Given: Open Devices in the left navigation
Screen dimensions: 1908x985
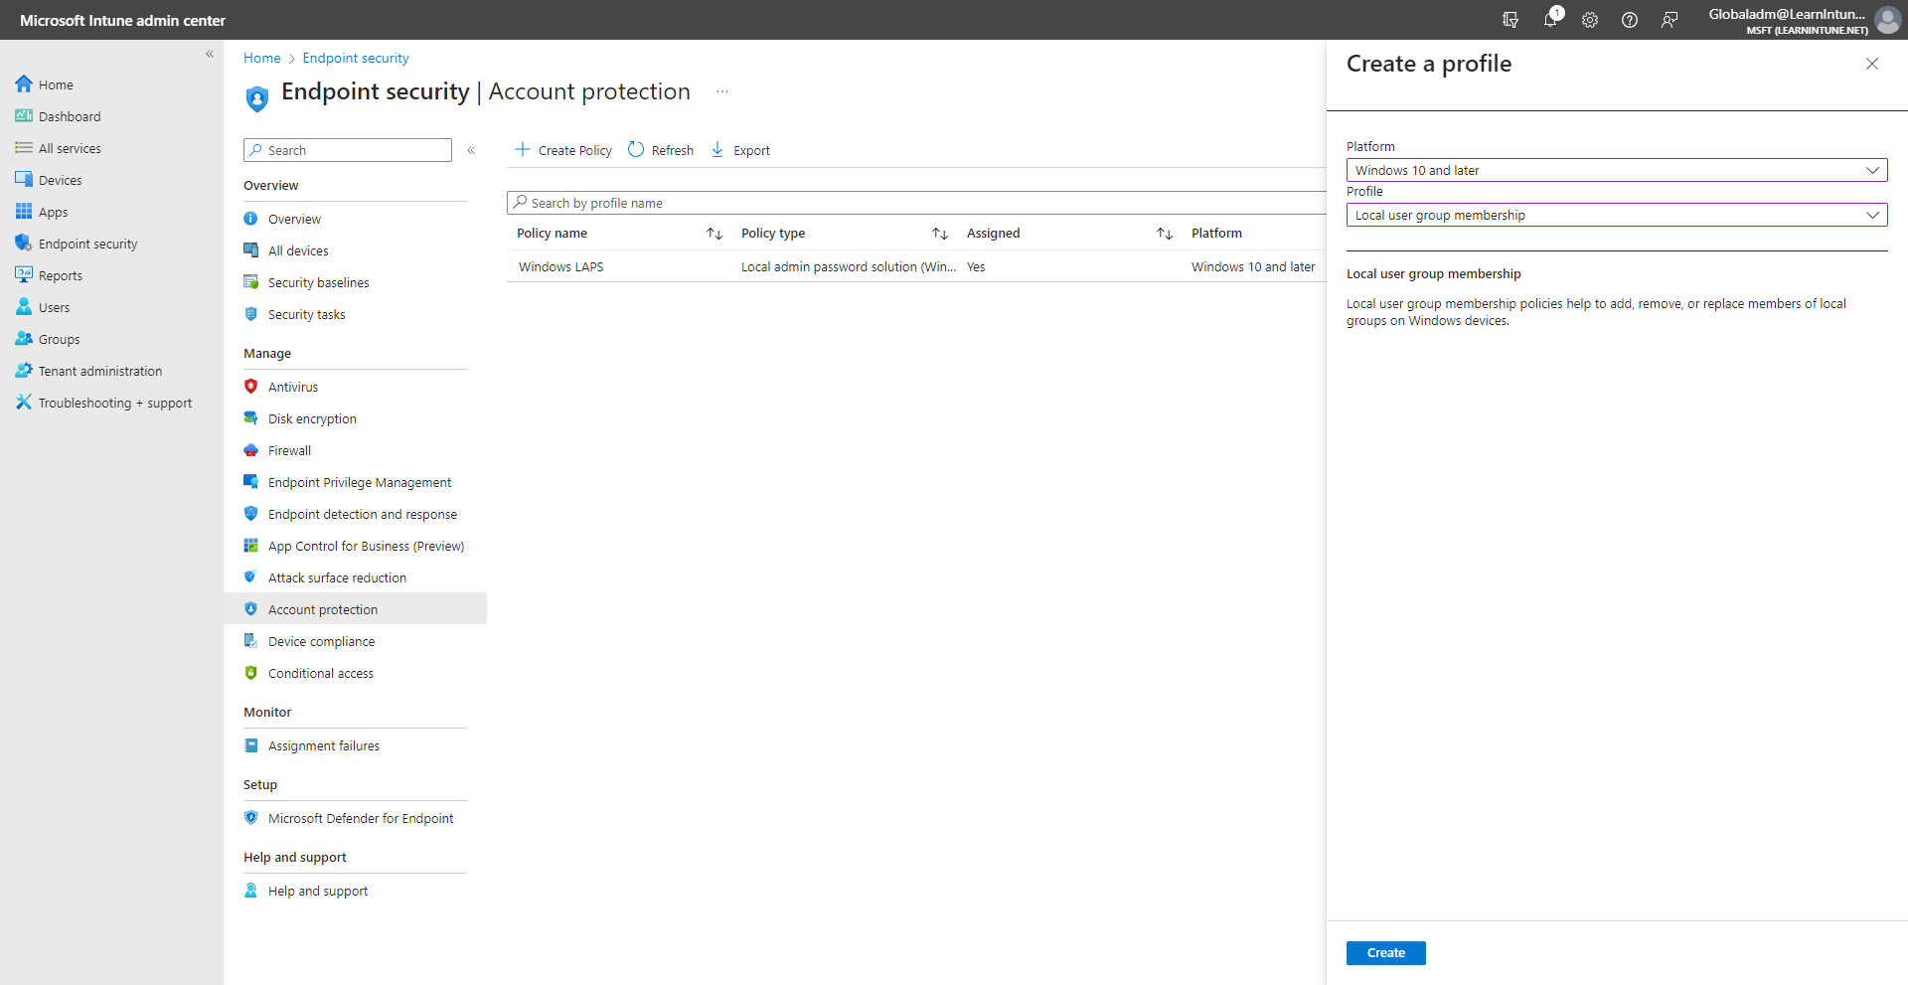Looking at the screenshot, I should point(60,180).
